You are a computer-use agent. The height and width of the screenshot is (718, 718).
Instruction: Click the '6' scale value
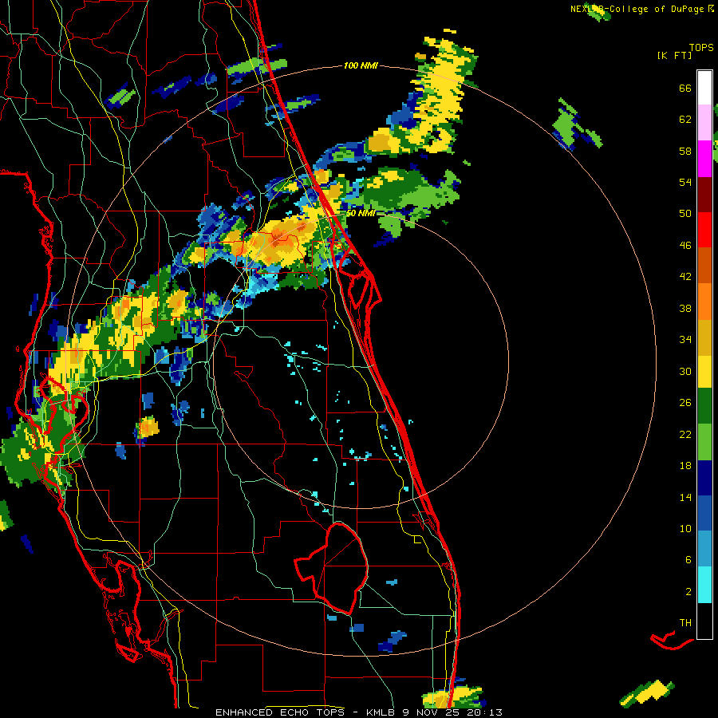(688, 560)
